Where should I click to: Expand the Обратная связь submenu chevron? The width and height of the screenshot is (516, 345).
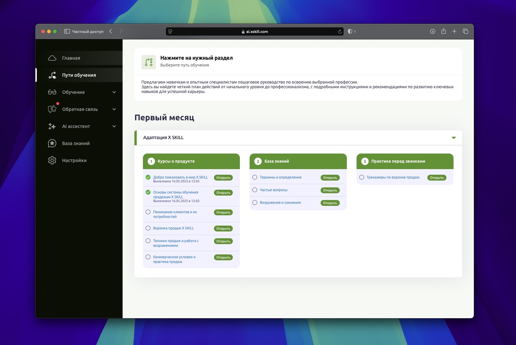click(x=114, y=109)
